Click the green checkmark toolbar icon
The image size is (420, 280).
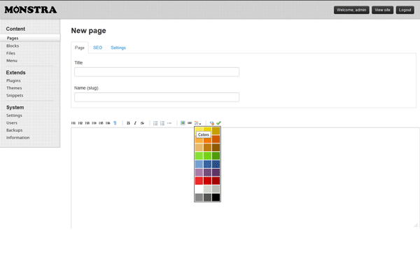pos(219,123)
